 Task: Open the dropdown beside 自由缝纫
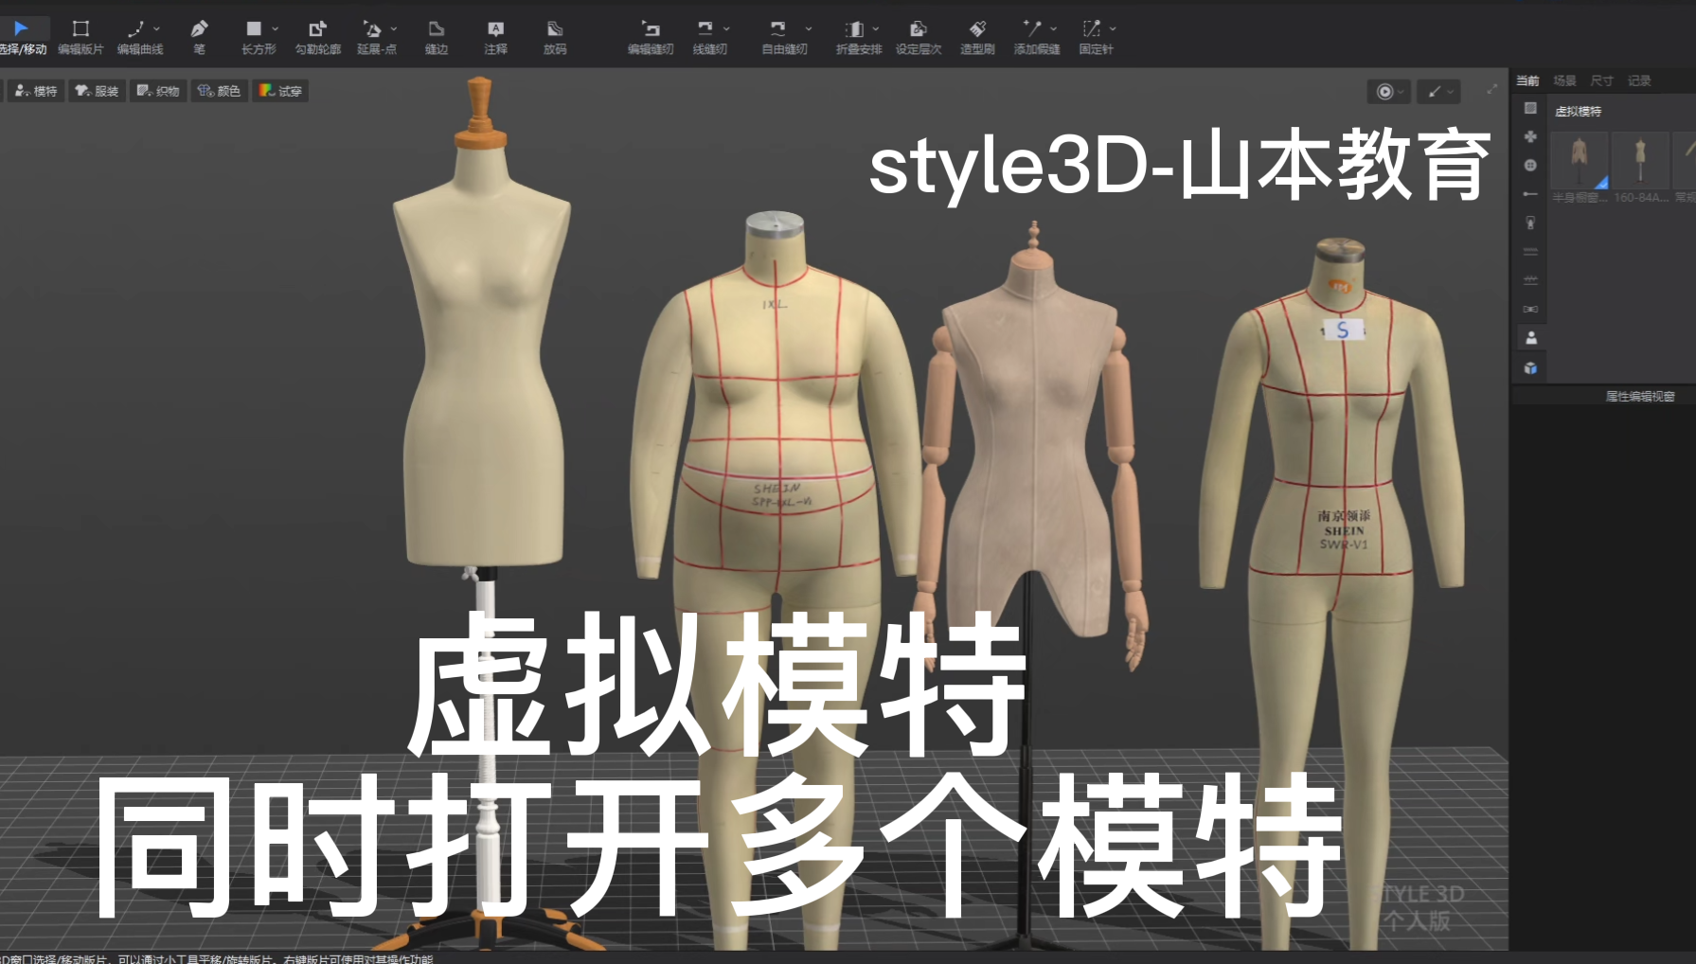[808, 28]
